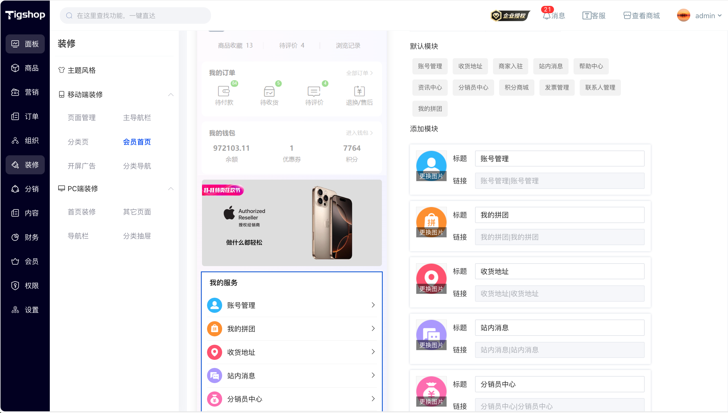Open the 分类页 menu item
728x413 pixels.
click(78, 142)
